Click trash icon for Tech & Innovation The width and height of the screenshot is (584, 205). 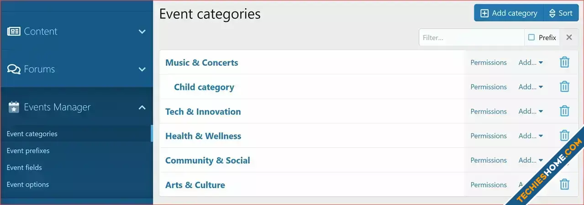[564, 111]
